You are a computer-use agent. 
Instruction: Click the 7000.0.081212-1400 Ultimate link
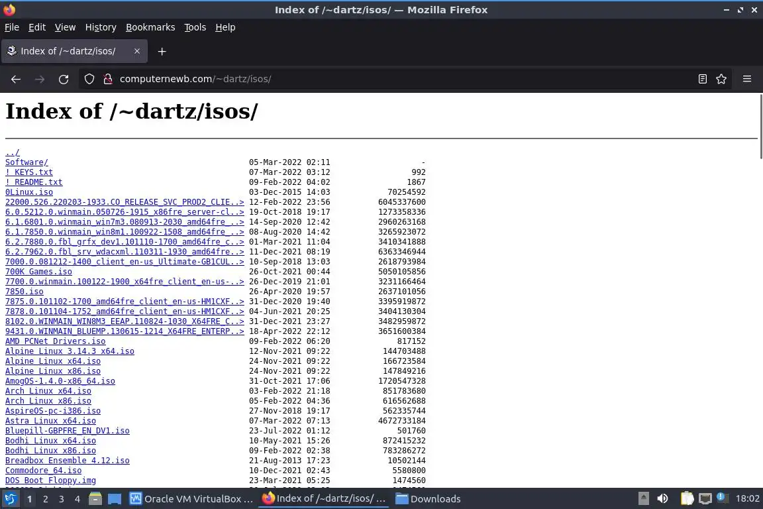(125, 262)
